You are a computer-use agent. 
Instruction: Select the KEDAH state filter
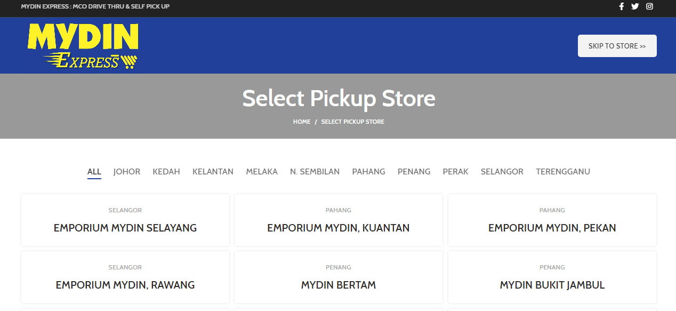[x=166, y=171]
